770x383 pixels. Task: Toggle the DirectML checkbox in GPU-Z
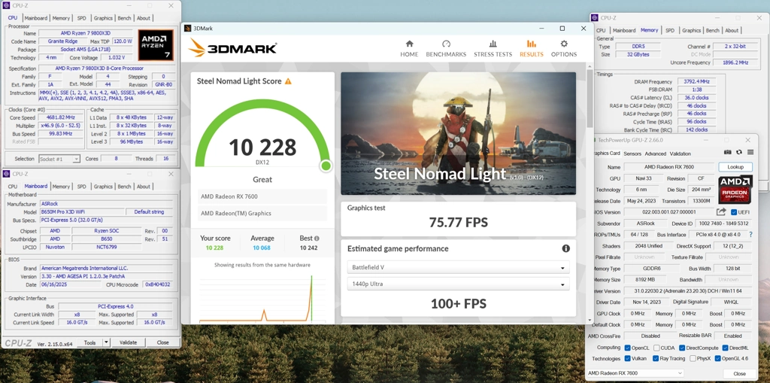click(x=724, y=348)
